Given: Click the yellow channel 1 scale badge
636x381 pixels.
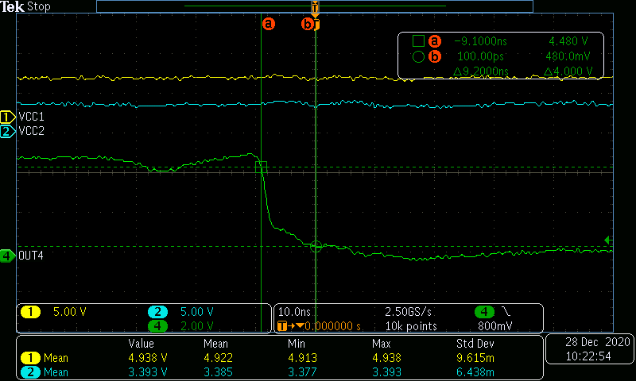Looking at the screenshot, I should point(30,312).
